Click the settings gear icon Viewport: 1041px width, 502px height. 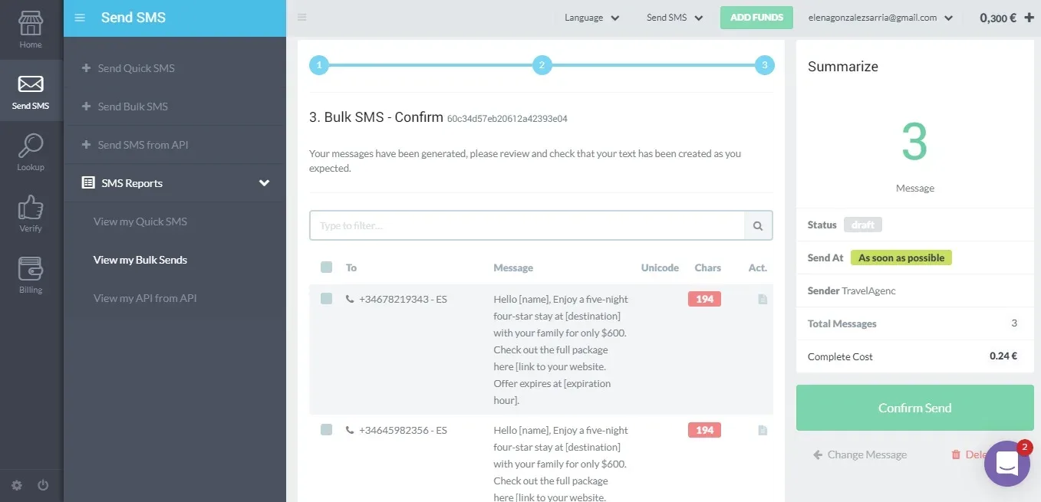tap(17, 485)
